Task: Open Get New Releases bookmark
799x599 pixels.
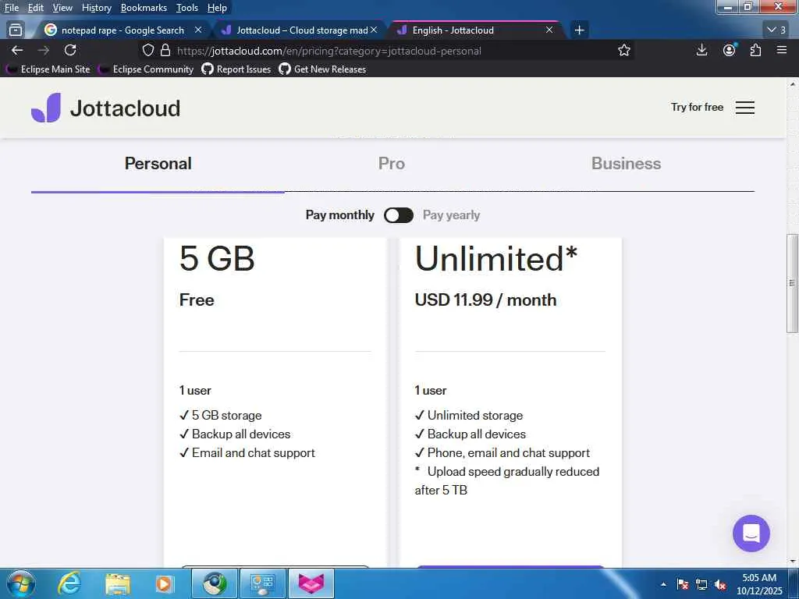Action: [x=322, y=69]
